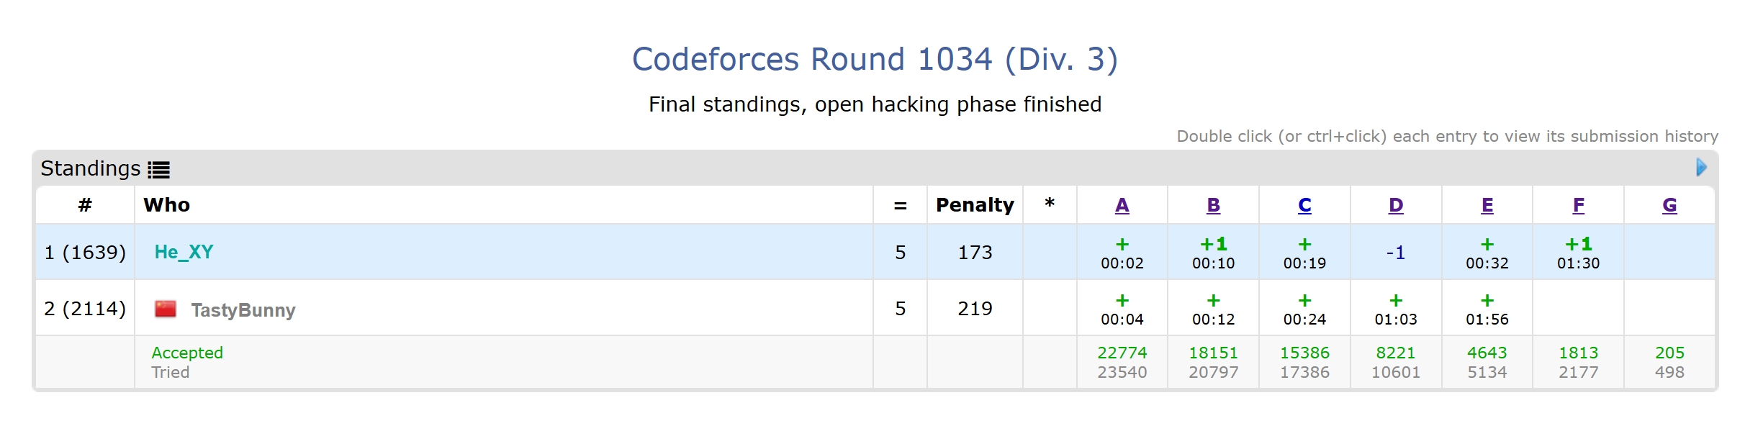Open problem D column header
This screenshot has height=421, width=1763.
tap(1396, 205)
